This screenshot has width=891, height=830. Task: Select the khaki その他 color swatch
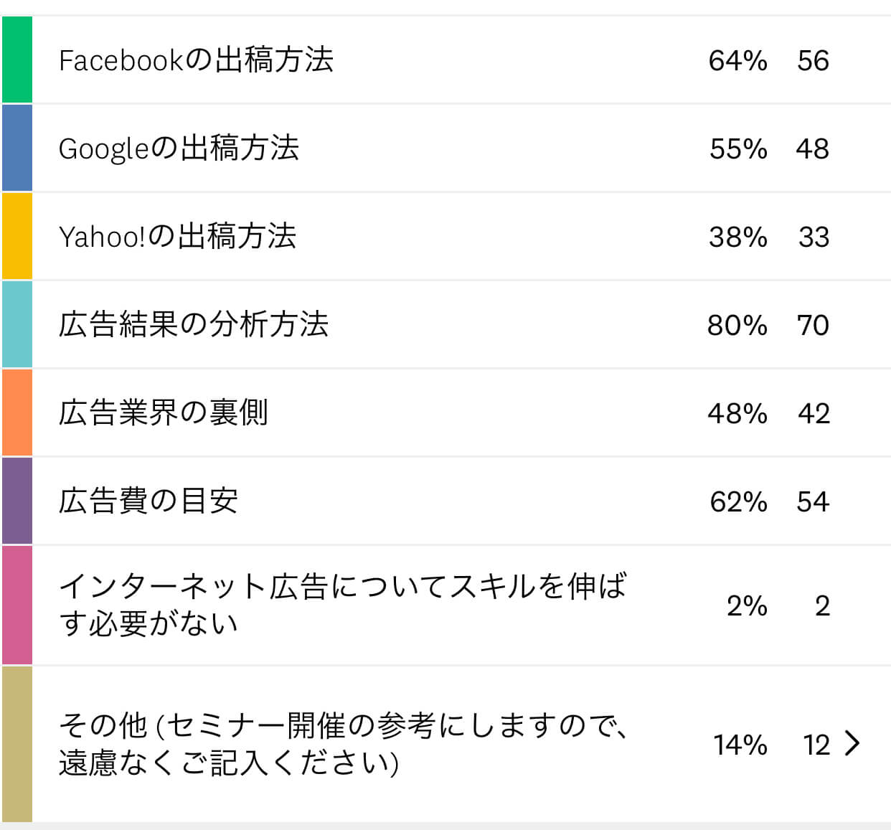[17, 744]
